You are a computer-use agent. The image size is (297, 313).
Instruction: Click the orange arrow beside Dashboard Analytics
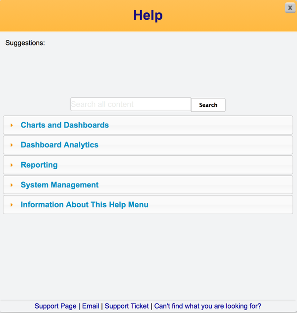[11, 145]
